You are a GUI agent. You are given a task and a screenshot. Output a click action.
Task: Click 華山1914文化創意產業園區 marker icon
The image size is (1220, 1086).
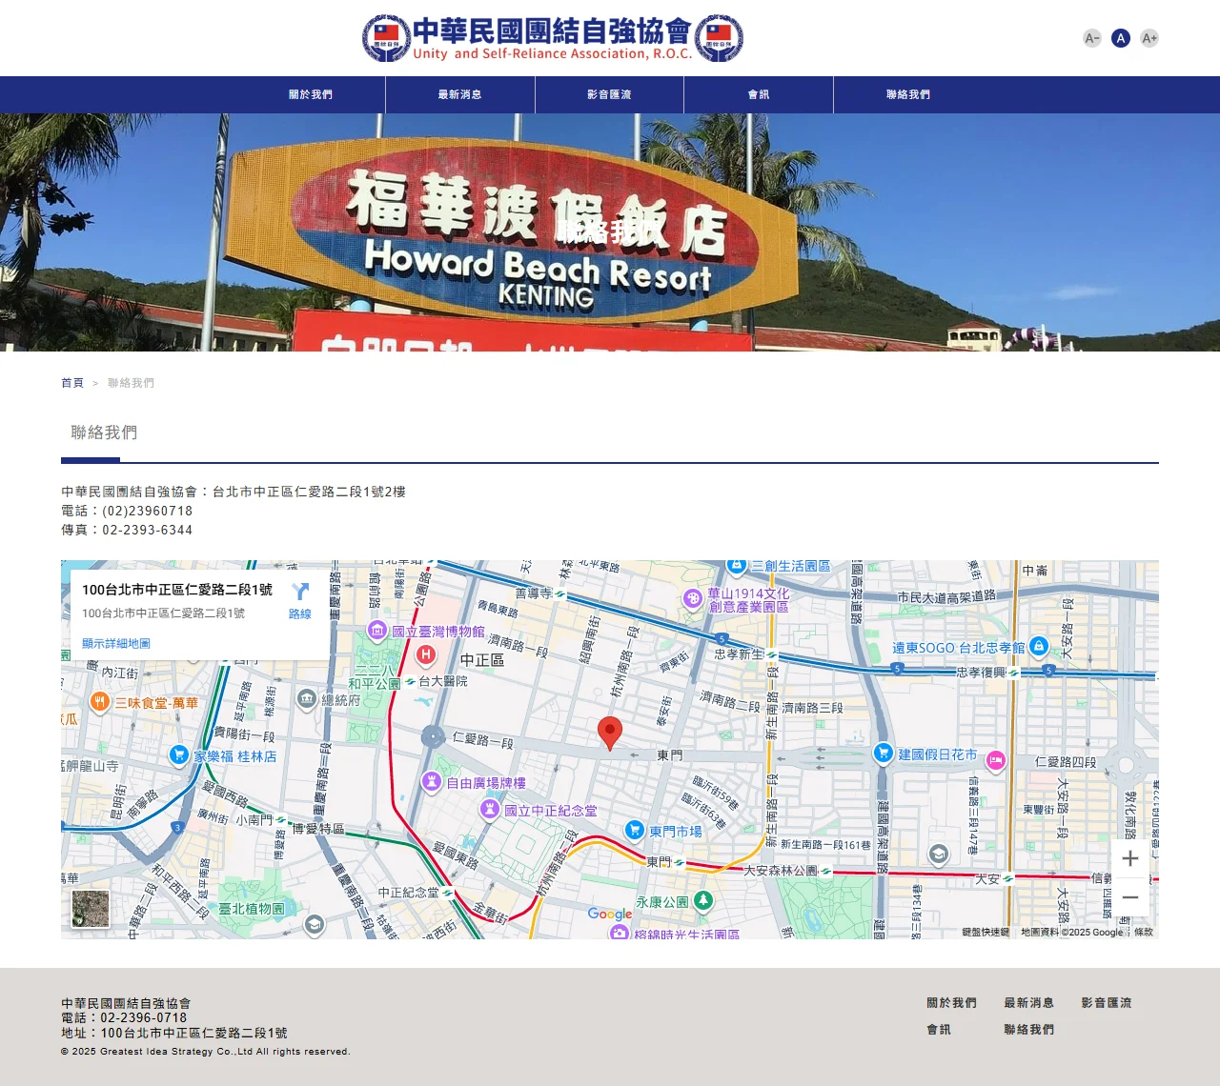click(693, 598)
